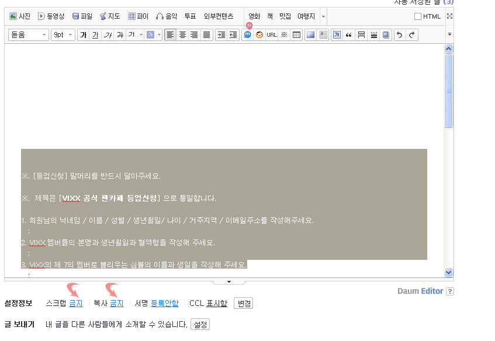Set line spacing
495x341 pixels.
tap(374, 34)
